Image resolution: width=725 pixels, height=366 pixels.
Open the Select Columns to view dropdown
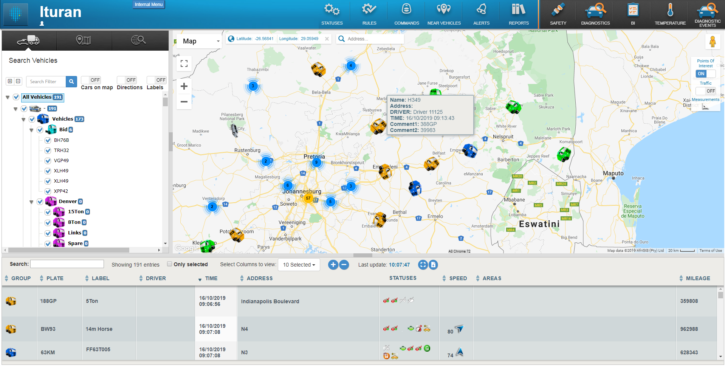tap(299, 265)
